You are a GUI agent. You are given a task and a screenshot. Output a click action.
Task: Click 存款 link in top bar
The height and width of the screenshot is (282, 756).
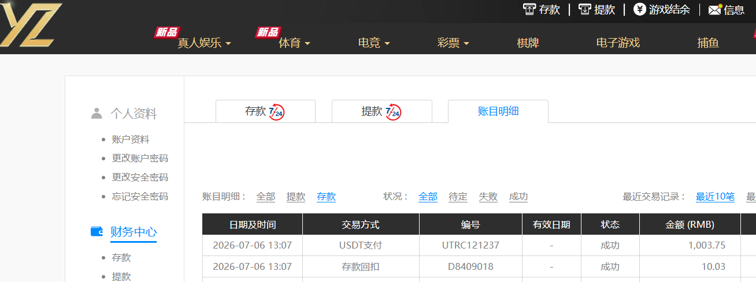pyautogui.click(x=550, y=10)
